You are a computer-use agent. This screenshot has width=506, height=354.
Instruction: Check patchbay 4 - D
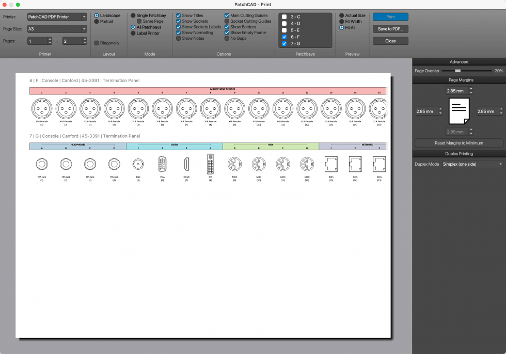pyautogui.click(x=284, y=24)
